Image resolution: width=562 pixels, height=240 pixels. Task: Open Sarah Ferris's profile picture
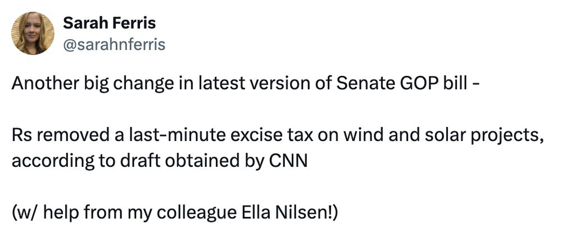coord(33,33)
